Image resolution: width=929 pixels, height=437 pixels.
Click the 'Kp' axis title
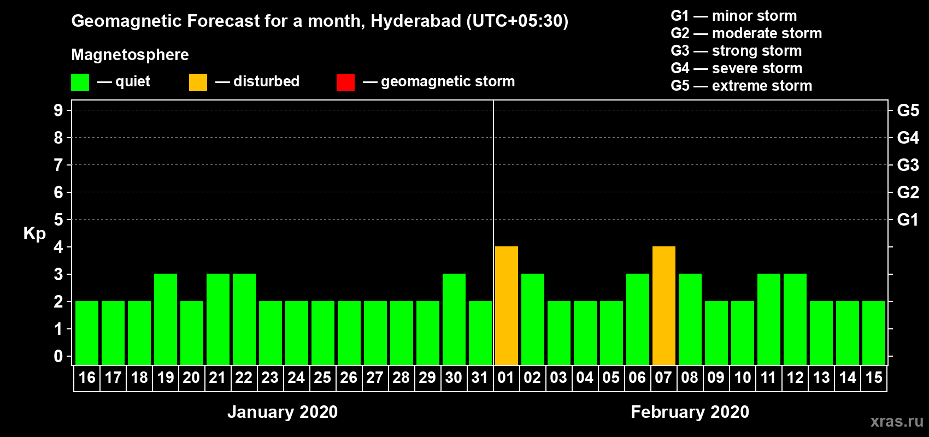click(x=34, y=234)
